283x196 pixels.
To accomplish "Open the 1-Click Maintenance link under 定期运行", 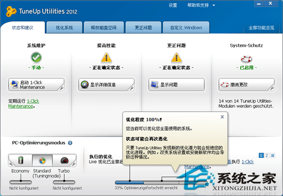I will (x=24, y=103).
